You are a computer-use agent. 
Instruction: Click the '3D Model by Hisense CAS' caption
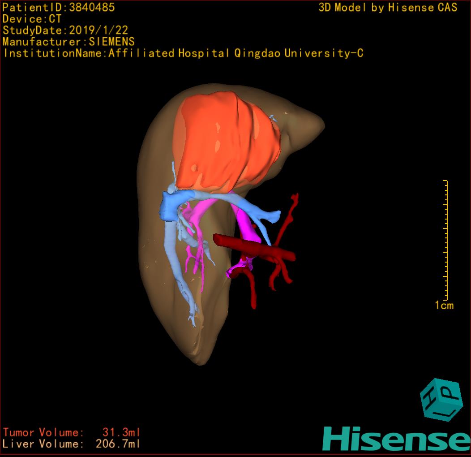[388, 8]
